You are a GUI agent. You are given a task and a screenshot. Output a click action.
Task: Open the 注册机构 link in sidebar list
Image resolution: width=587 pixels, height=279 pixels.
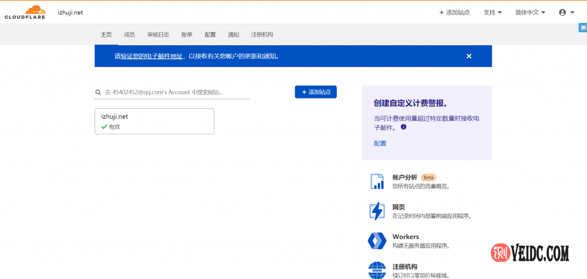(x=405, y=266)
